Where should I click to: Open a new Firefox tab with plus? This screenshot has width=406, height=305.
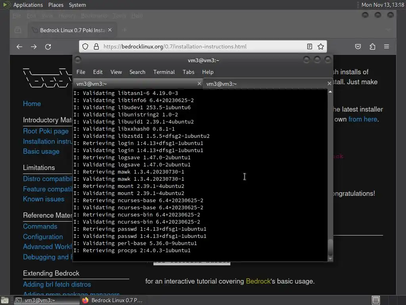coord(125,30)
